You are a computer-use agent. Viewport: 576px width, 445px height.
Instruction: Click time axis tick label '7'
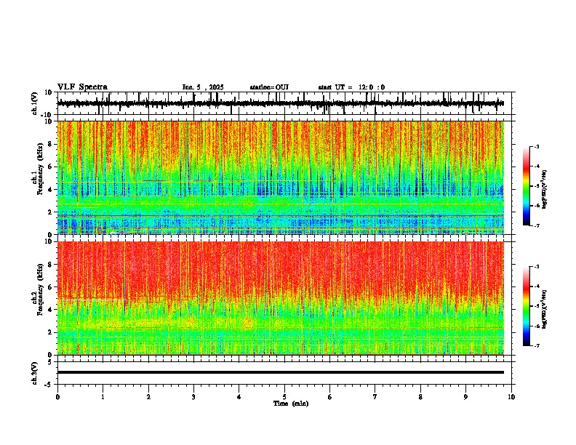(375, 397)
